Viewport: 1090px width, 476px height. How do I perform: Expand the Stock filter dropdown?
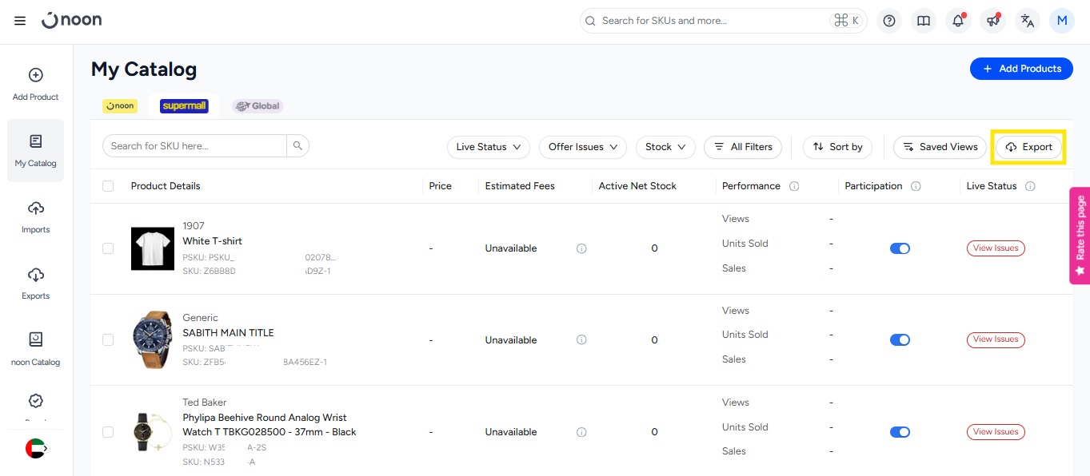pos(665,147)
